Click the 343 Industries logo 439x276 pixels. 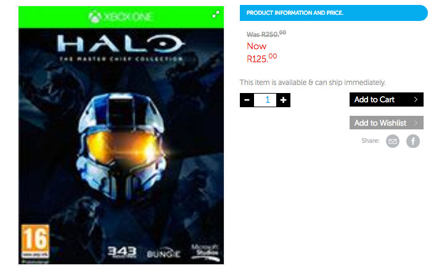pyautogui.click(x=122, y=252)
